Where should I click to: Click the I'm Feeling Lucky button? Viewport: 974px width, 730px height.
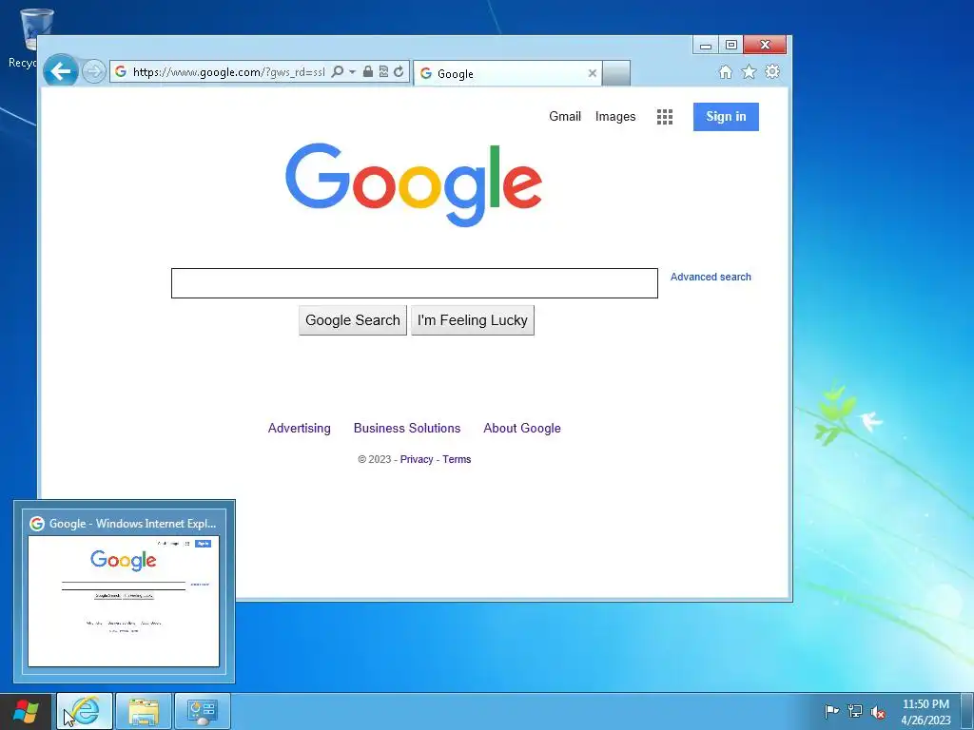(x=472, y=320)
